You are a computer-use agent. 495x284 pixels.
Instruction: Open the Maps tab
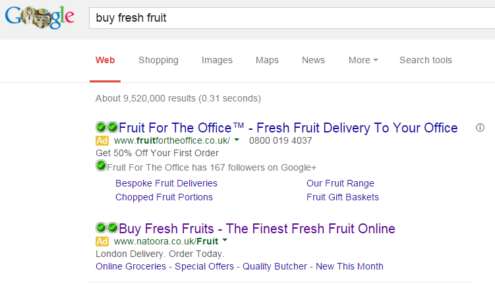point(267,60)
